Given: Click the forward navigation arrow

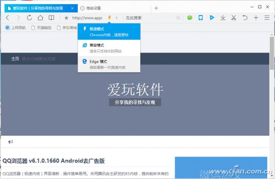Looking at the screenshot, I should click(18, 18).
